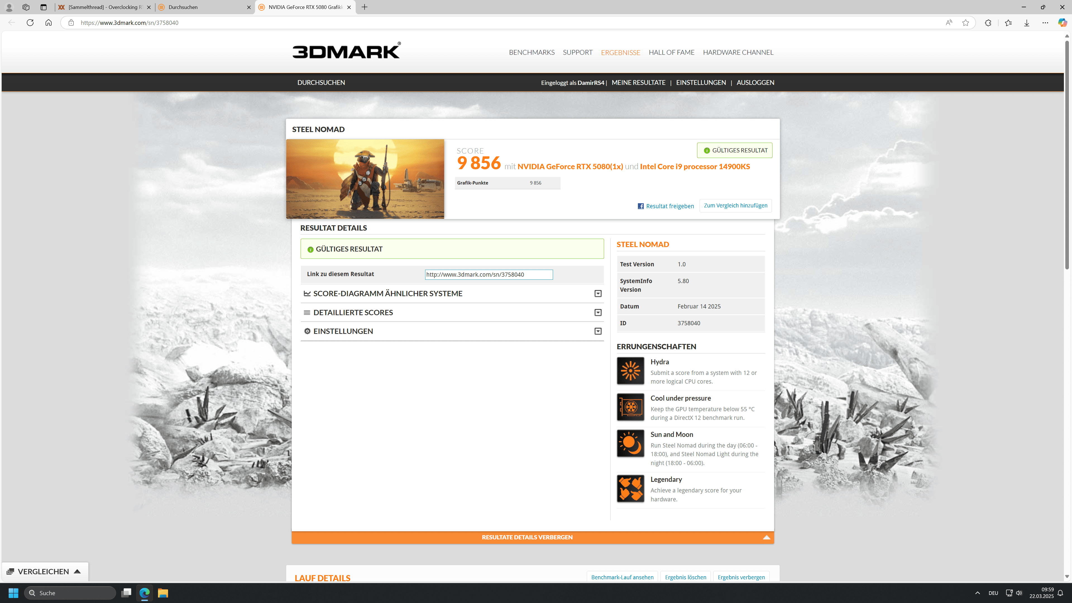Open the NVIDIA GeForce RTX 5080 link
Image resolution: width=1072 pixels, height=603 pixels.
570,166
